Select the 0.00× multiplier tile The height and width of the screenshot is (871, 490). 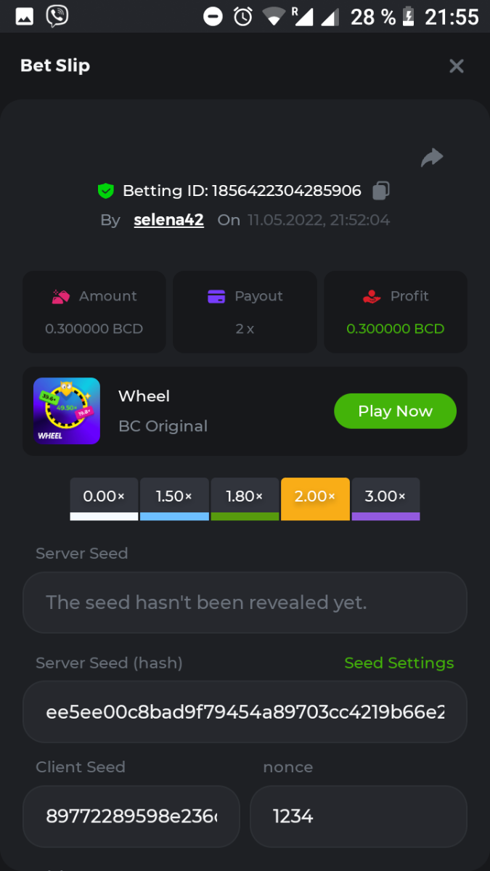click(x=104, y=499)
